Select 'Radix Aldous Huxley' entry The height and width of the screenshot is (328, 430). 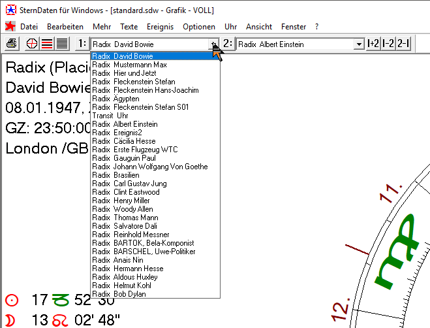coord(155,277)
